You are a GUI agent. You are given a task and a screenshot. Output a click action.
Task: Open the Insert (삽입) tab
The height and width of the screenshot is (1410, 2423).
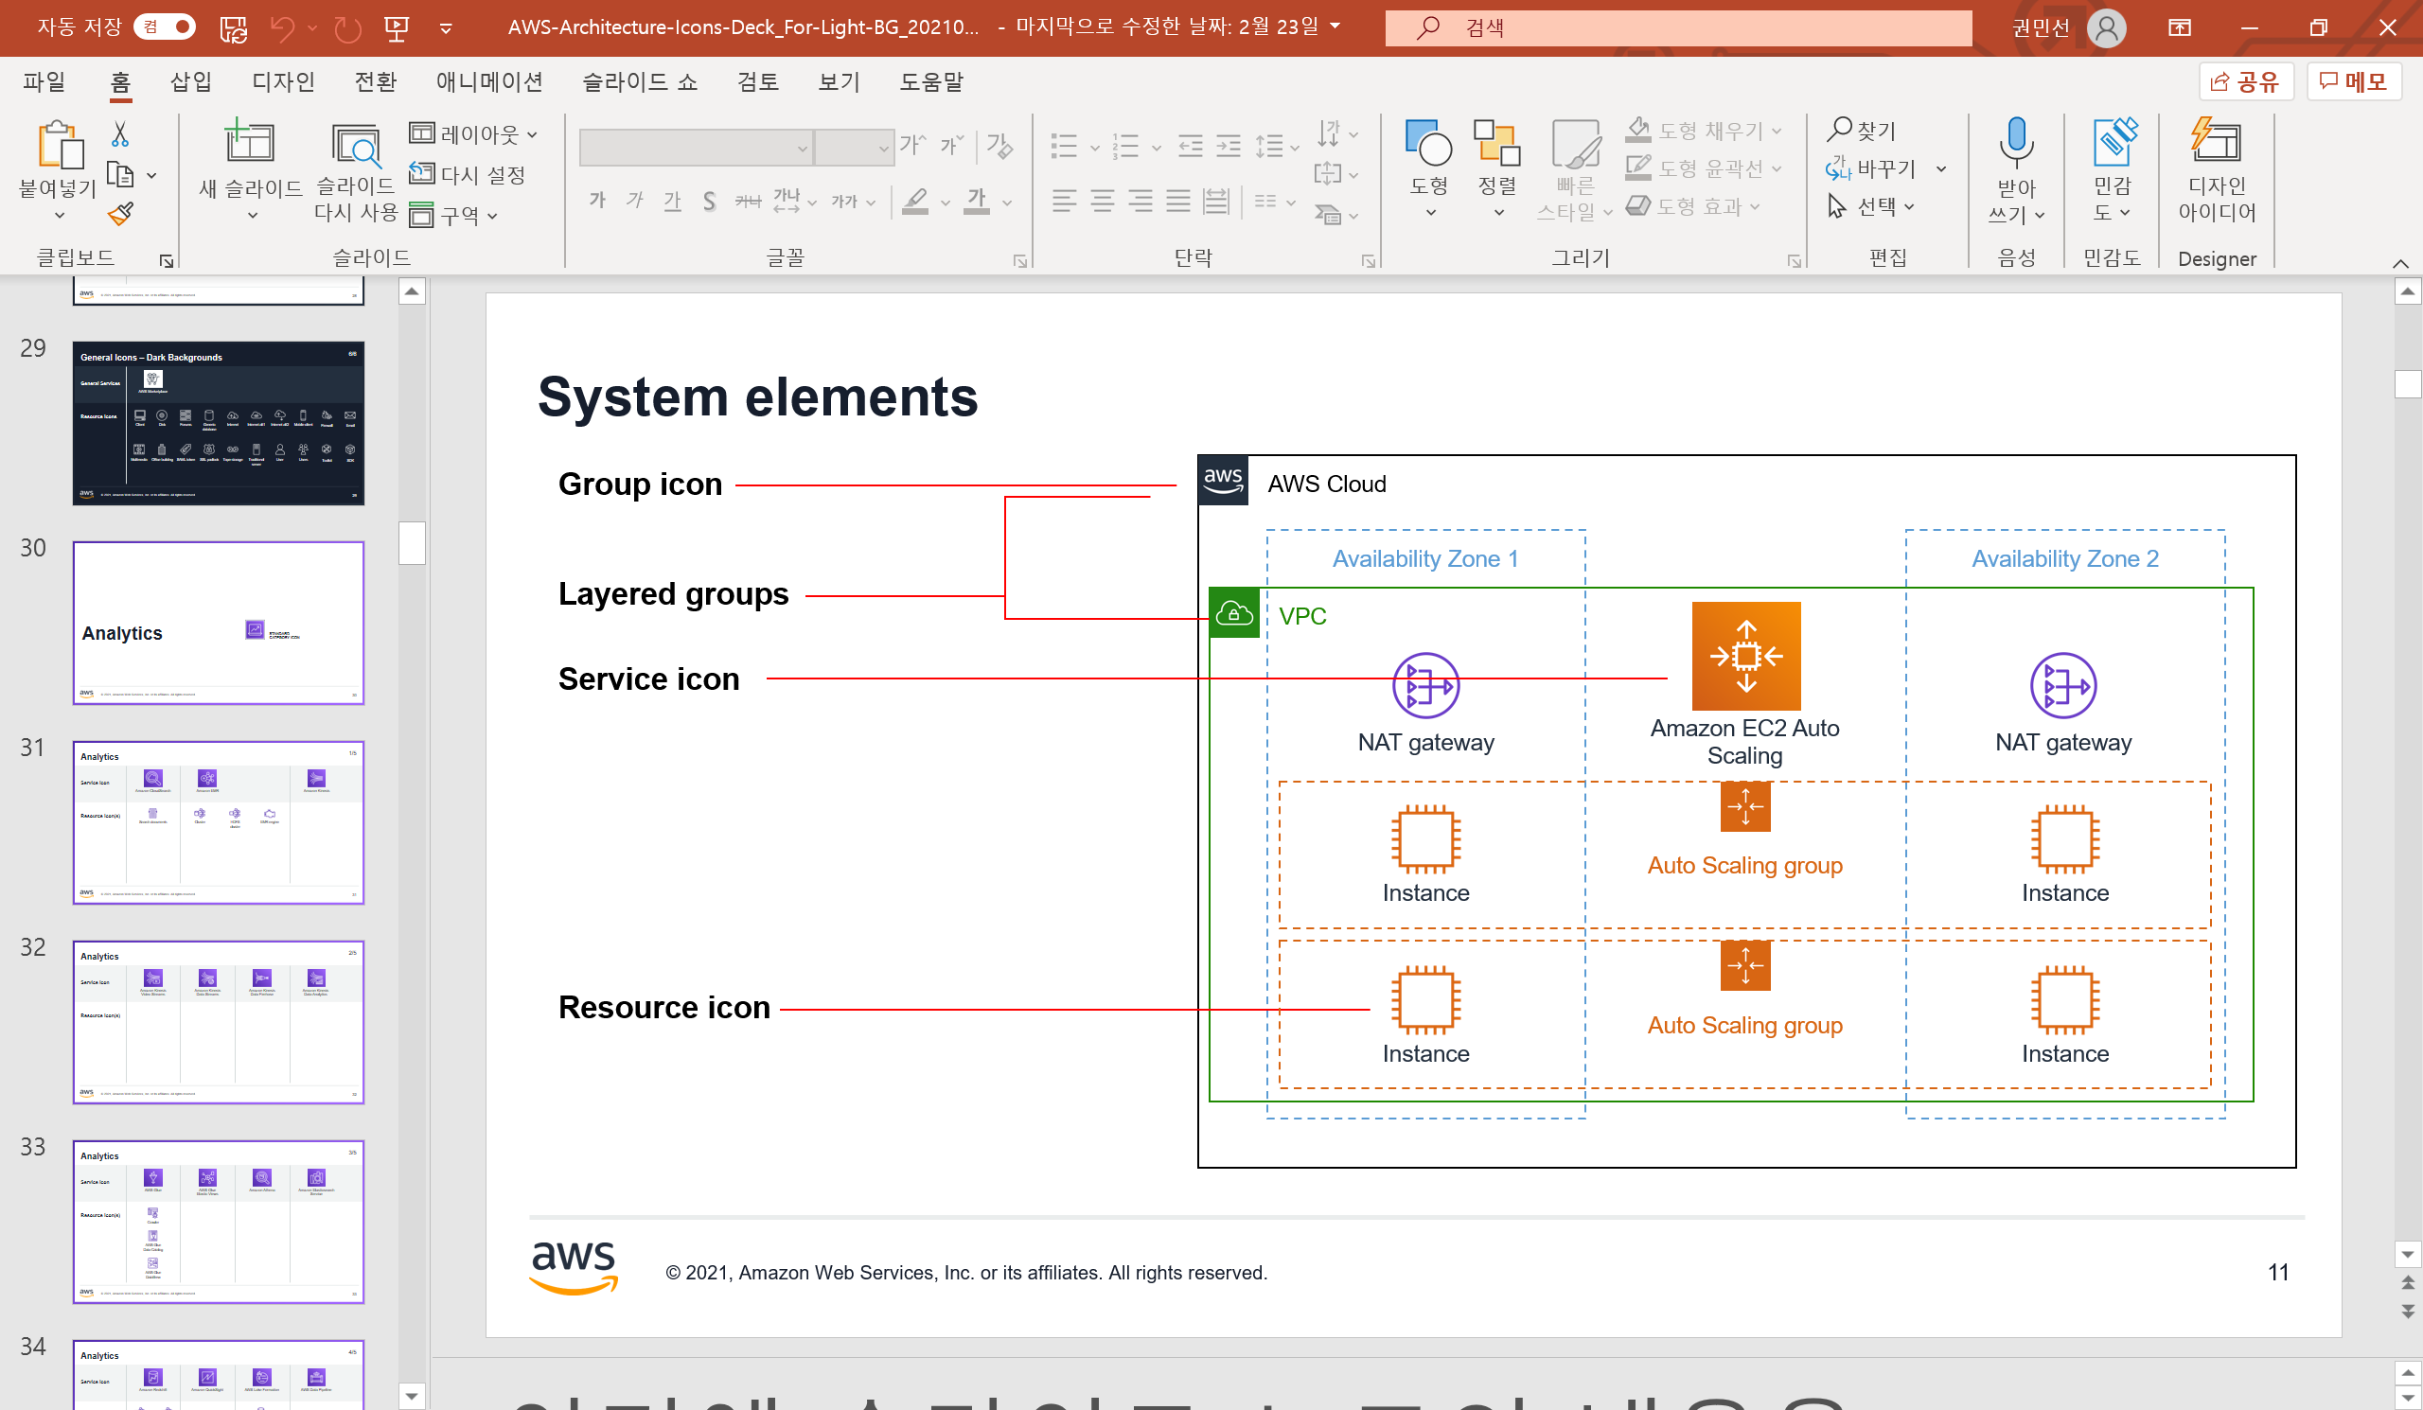190,82
